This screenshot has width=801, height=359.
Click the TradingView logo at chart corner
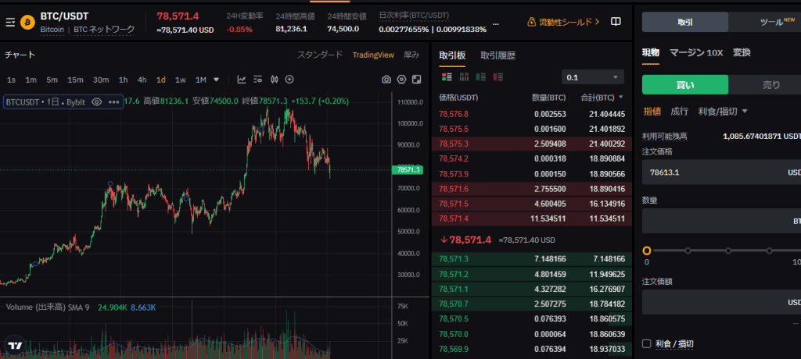pyautogui.click(x=16, y=346)
